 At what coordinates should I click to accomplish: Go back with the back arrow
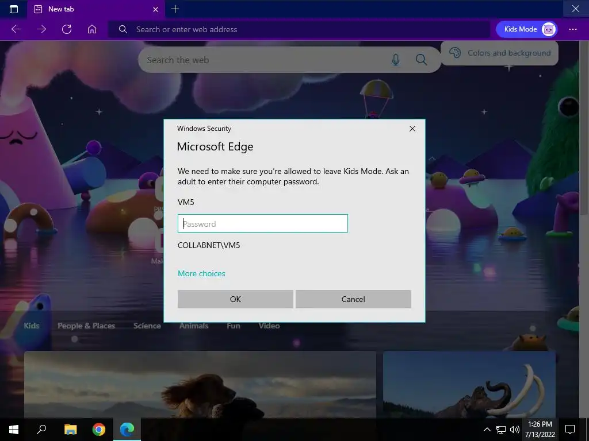click(16, 29)
